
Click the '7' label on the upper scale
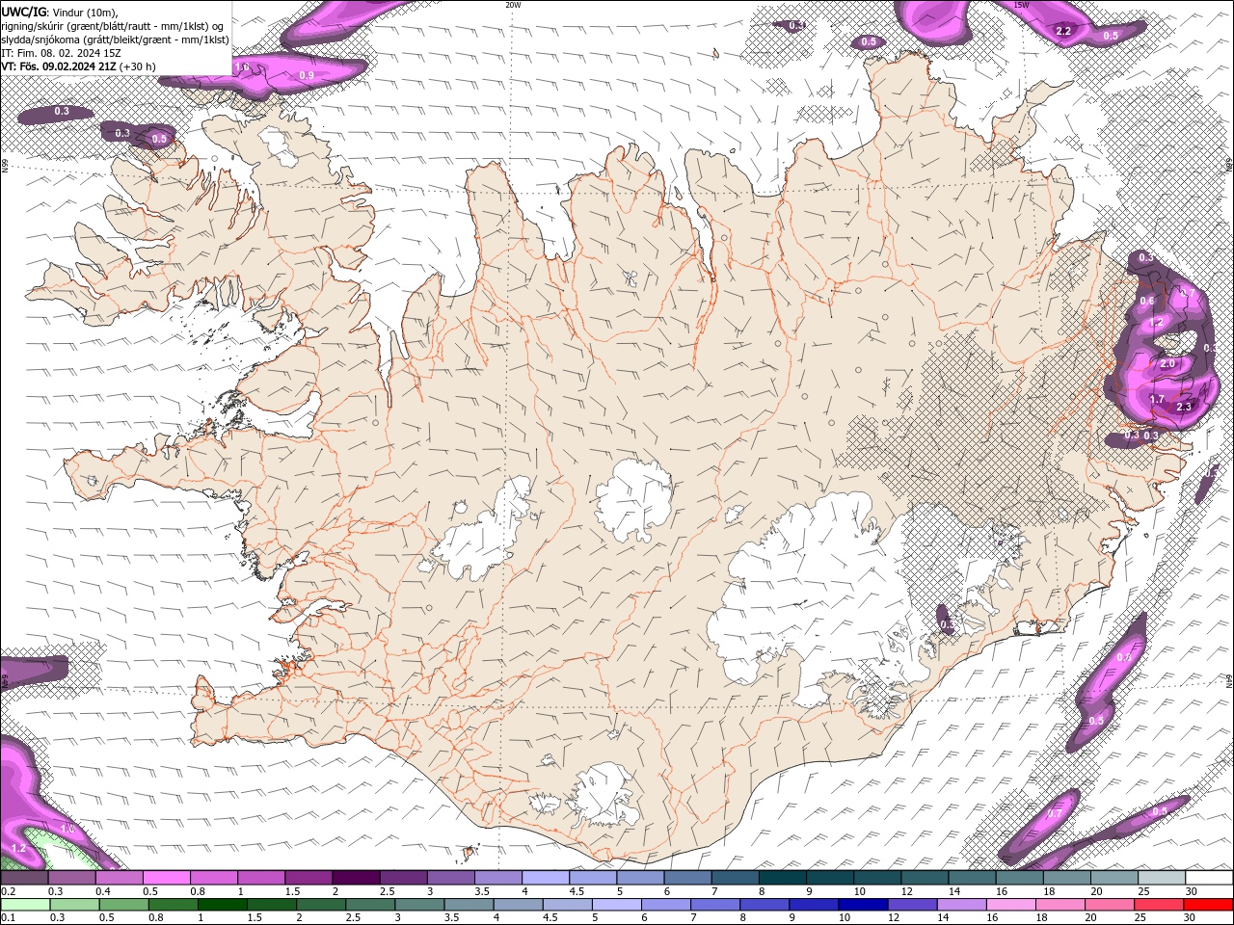(x=713, y=891)
